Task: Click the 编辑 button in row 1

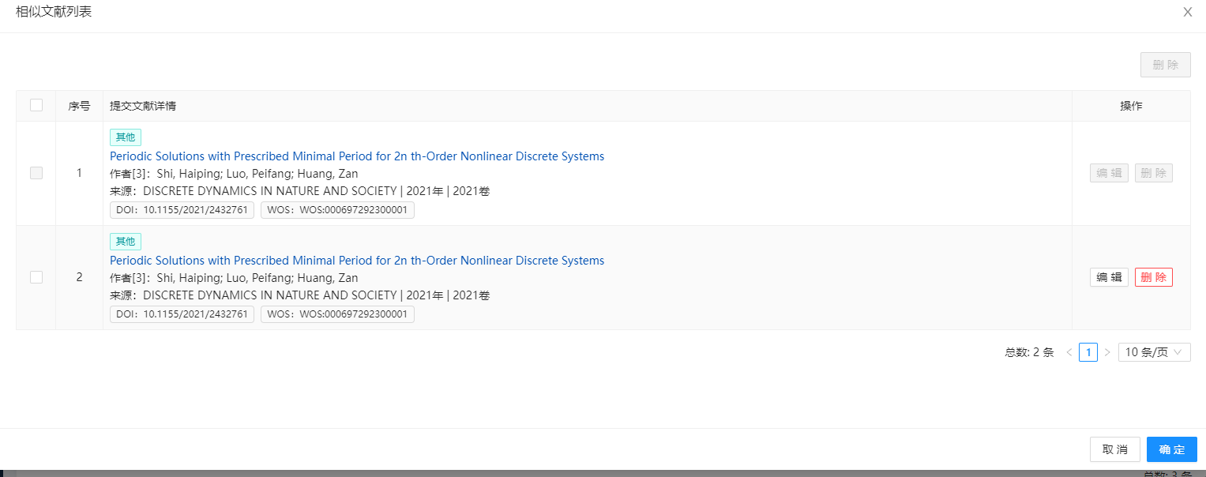Action: pyautogui.click(x=1109, y=173)
